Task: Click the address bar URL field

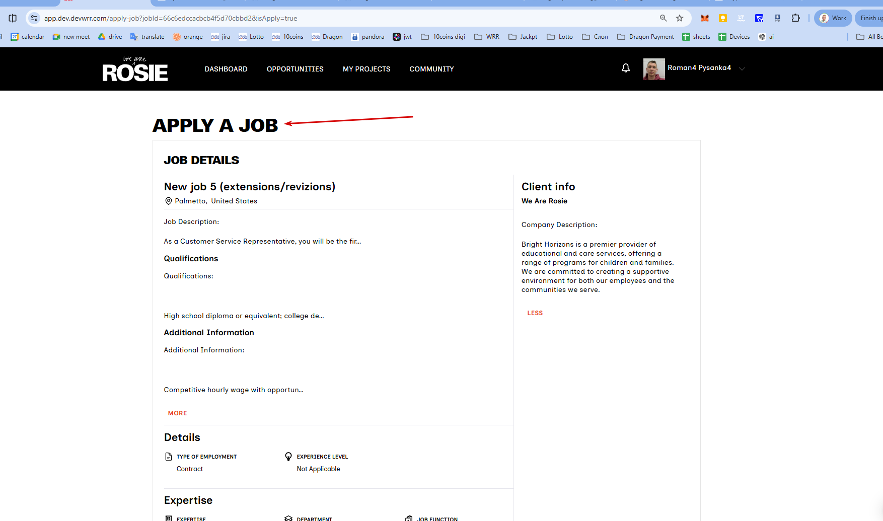Action: (x=347, y=18)
